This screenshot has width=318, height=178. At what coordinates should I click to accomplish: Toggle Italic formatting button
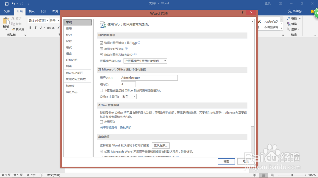coord(35,28)
